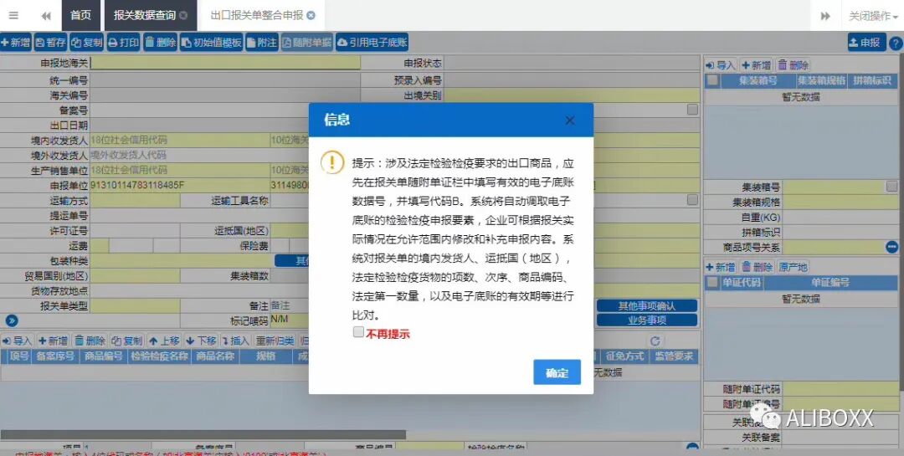Click the double-left arrow to move tabs back

(46, 16)
